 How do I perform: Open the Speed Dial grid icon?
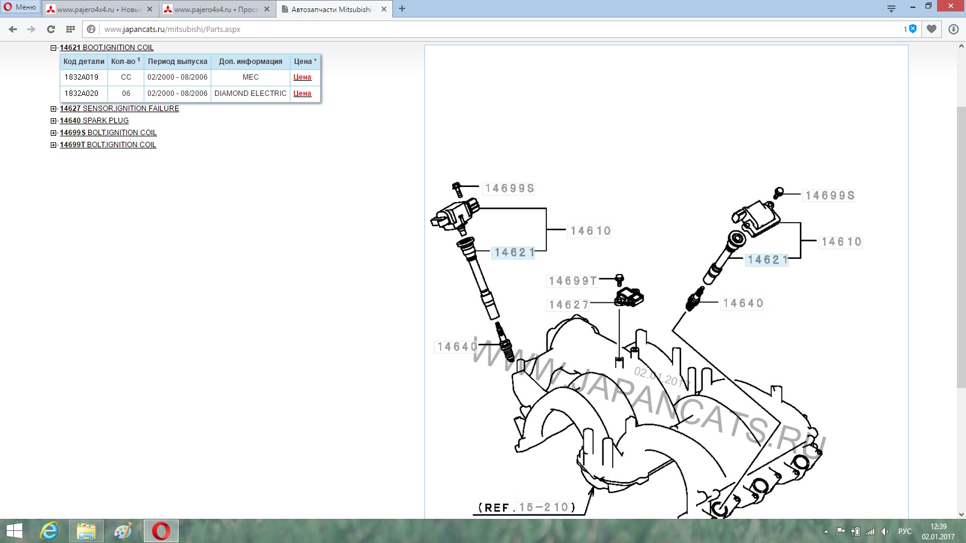click(71, 29)
